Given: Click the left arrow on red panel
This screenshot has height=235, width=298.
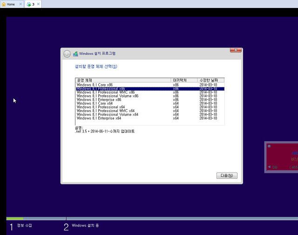Looking at the screenshot, I should pos(269,167).
